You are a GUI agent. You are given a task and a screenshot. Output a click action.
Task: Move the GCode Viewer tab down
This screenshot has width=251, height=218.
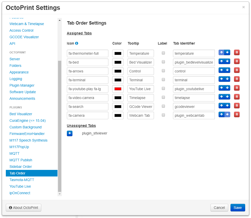pyautogui.click(x=227, y=105)
